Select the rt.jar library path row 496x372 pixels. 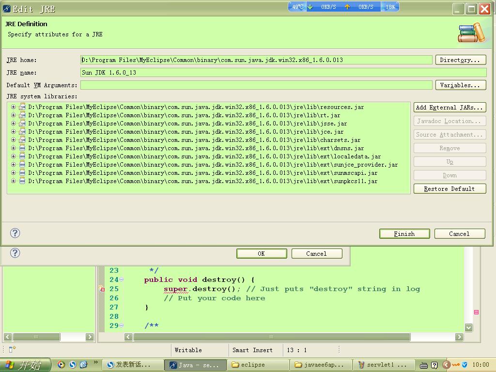[184, 115]
